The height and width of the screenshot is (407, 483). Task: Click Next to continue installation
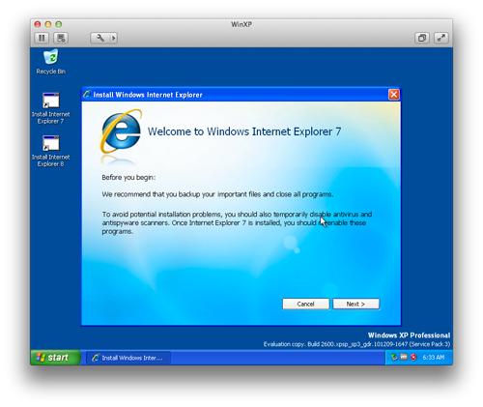(355, 304)
